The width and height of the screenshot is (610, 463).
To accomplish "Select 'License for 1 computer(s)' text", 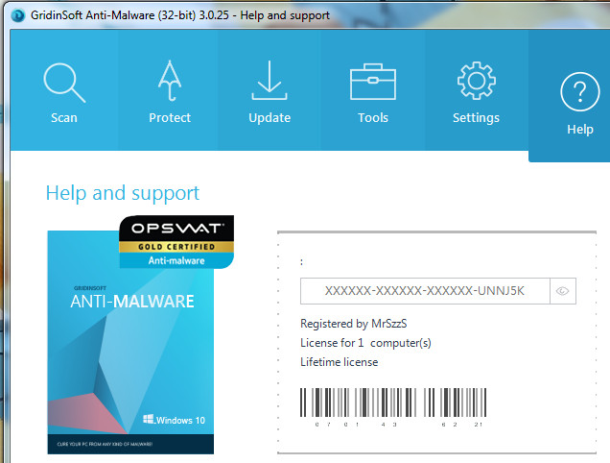I will pyautogui.click(x=365, y=343).
